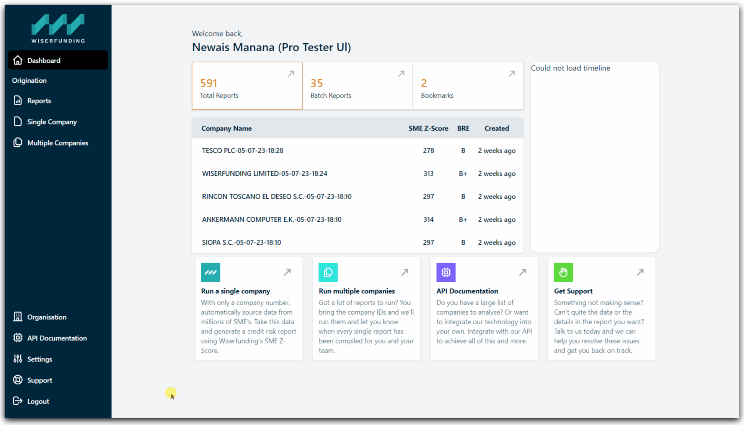The width and height of the screenshot is (744, 425).
Task: Click the Logout exit icon
Action: point(18,401)
